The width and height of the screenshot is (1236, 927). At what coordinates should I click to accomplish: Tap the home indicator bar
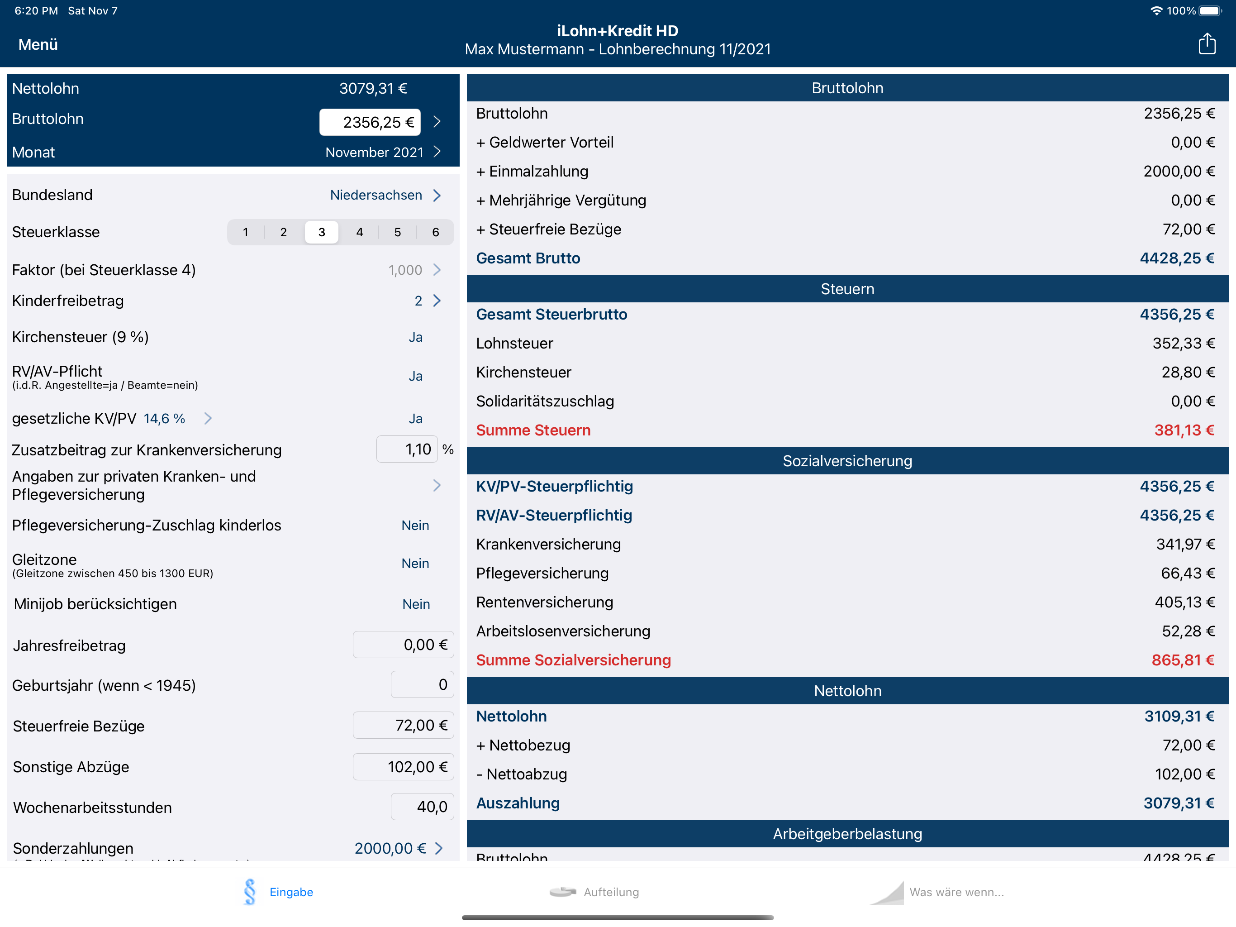[618, 917]
